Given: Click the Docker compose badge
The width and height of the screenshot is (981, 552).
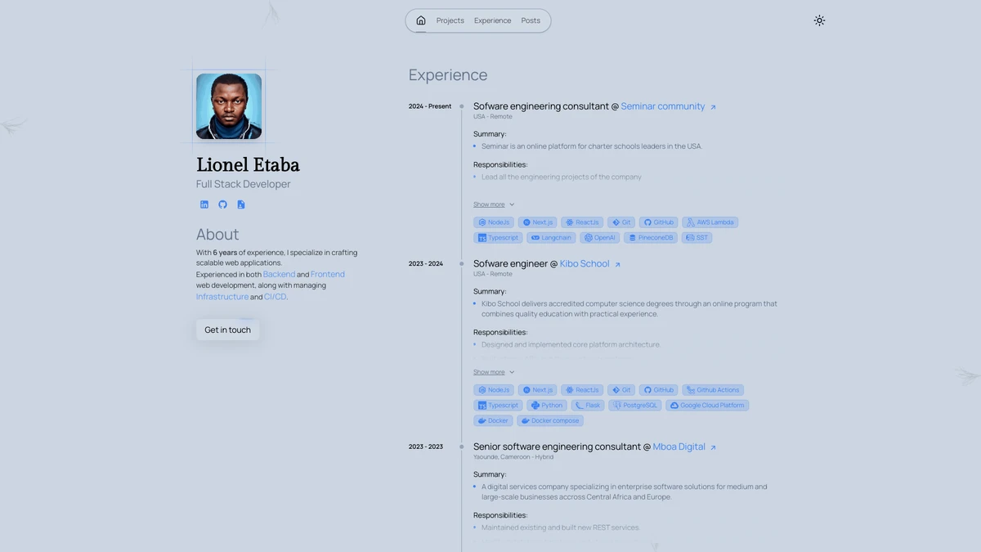Looking at the screenshot, I should (x=549, y=421).
